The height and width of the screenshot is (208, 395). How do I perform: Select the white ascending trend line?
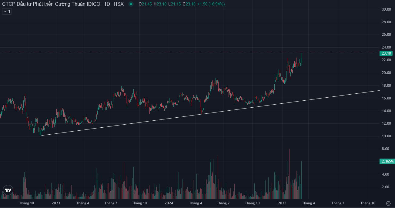pyautogui.click(x=210, y=113)
